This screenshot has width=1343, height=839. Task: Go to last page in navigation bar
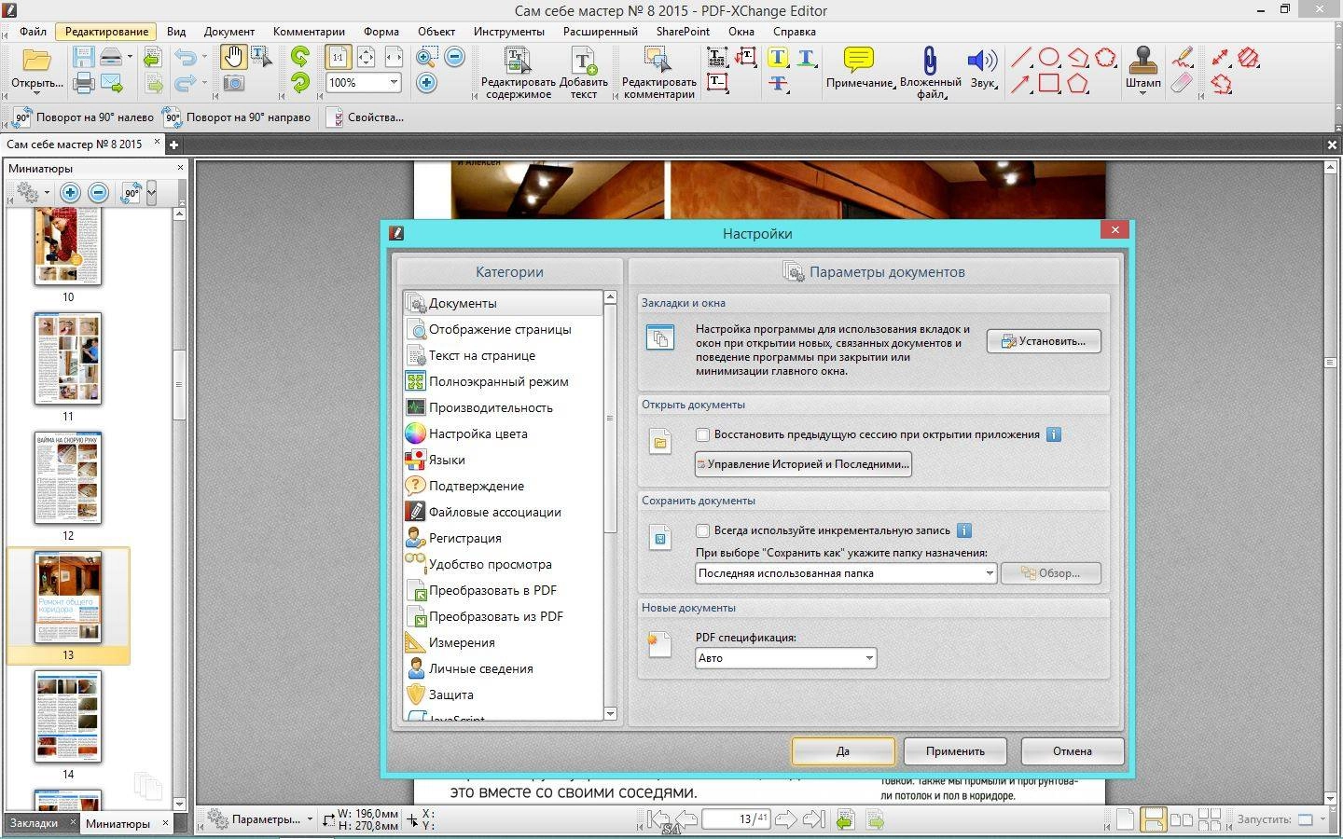(x=813, y=819)
